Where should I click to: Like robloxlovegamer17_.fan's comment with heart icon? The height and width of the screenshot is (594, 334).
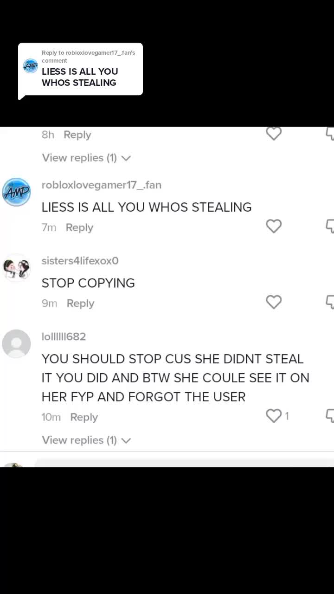coord(274,226)
